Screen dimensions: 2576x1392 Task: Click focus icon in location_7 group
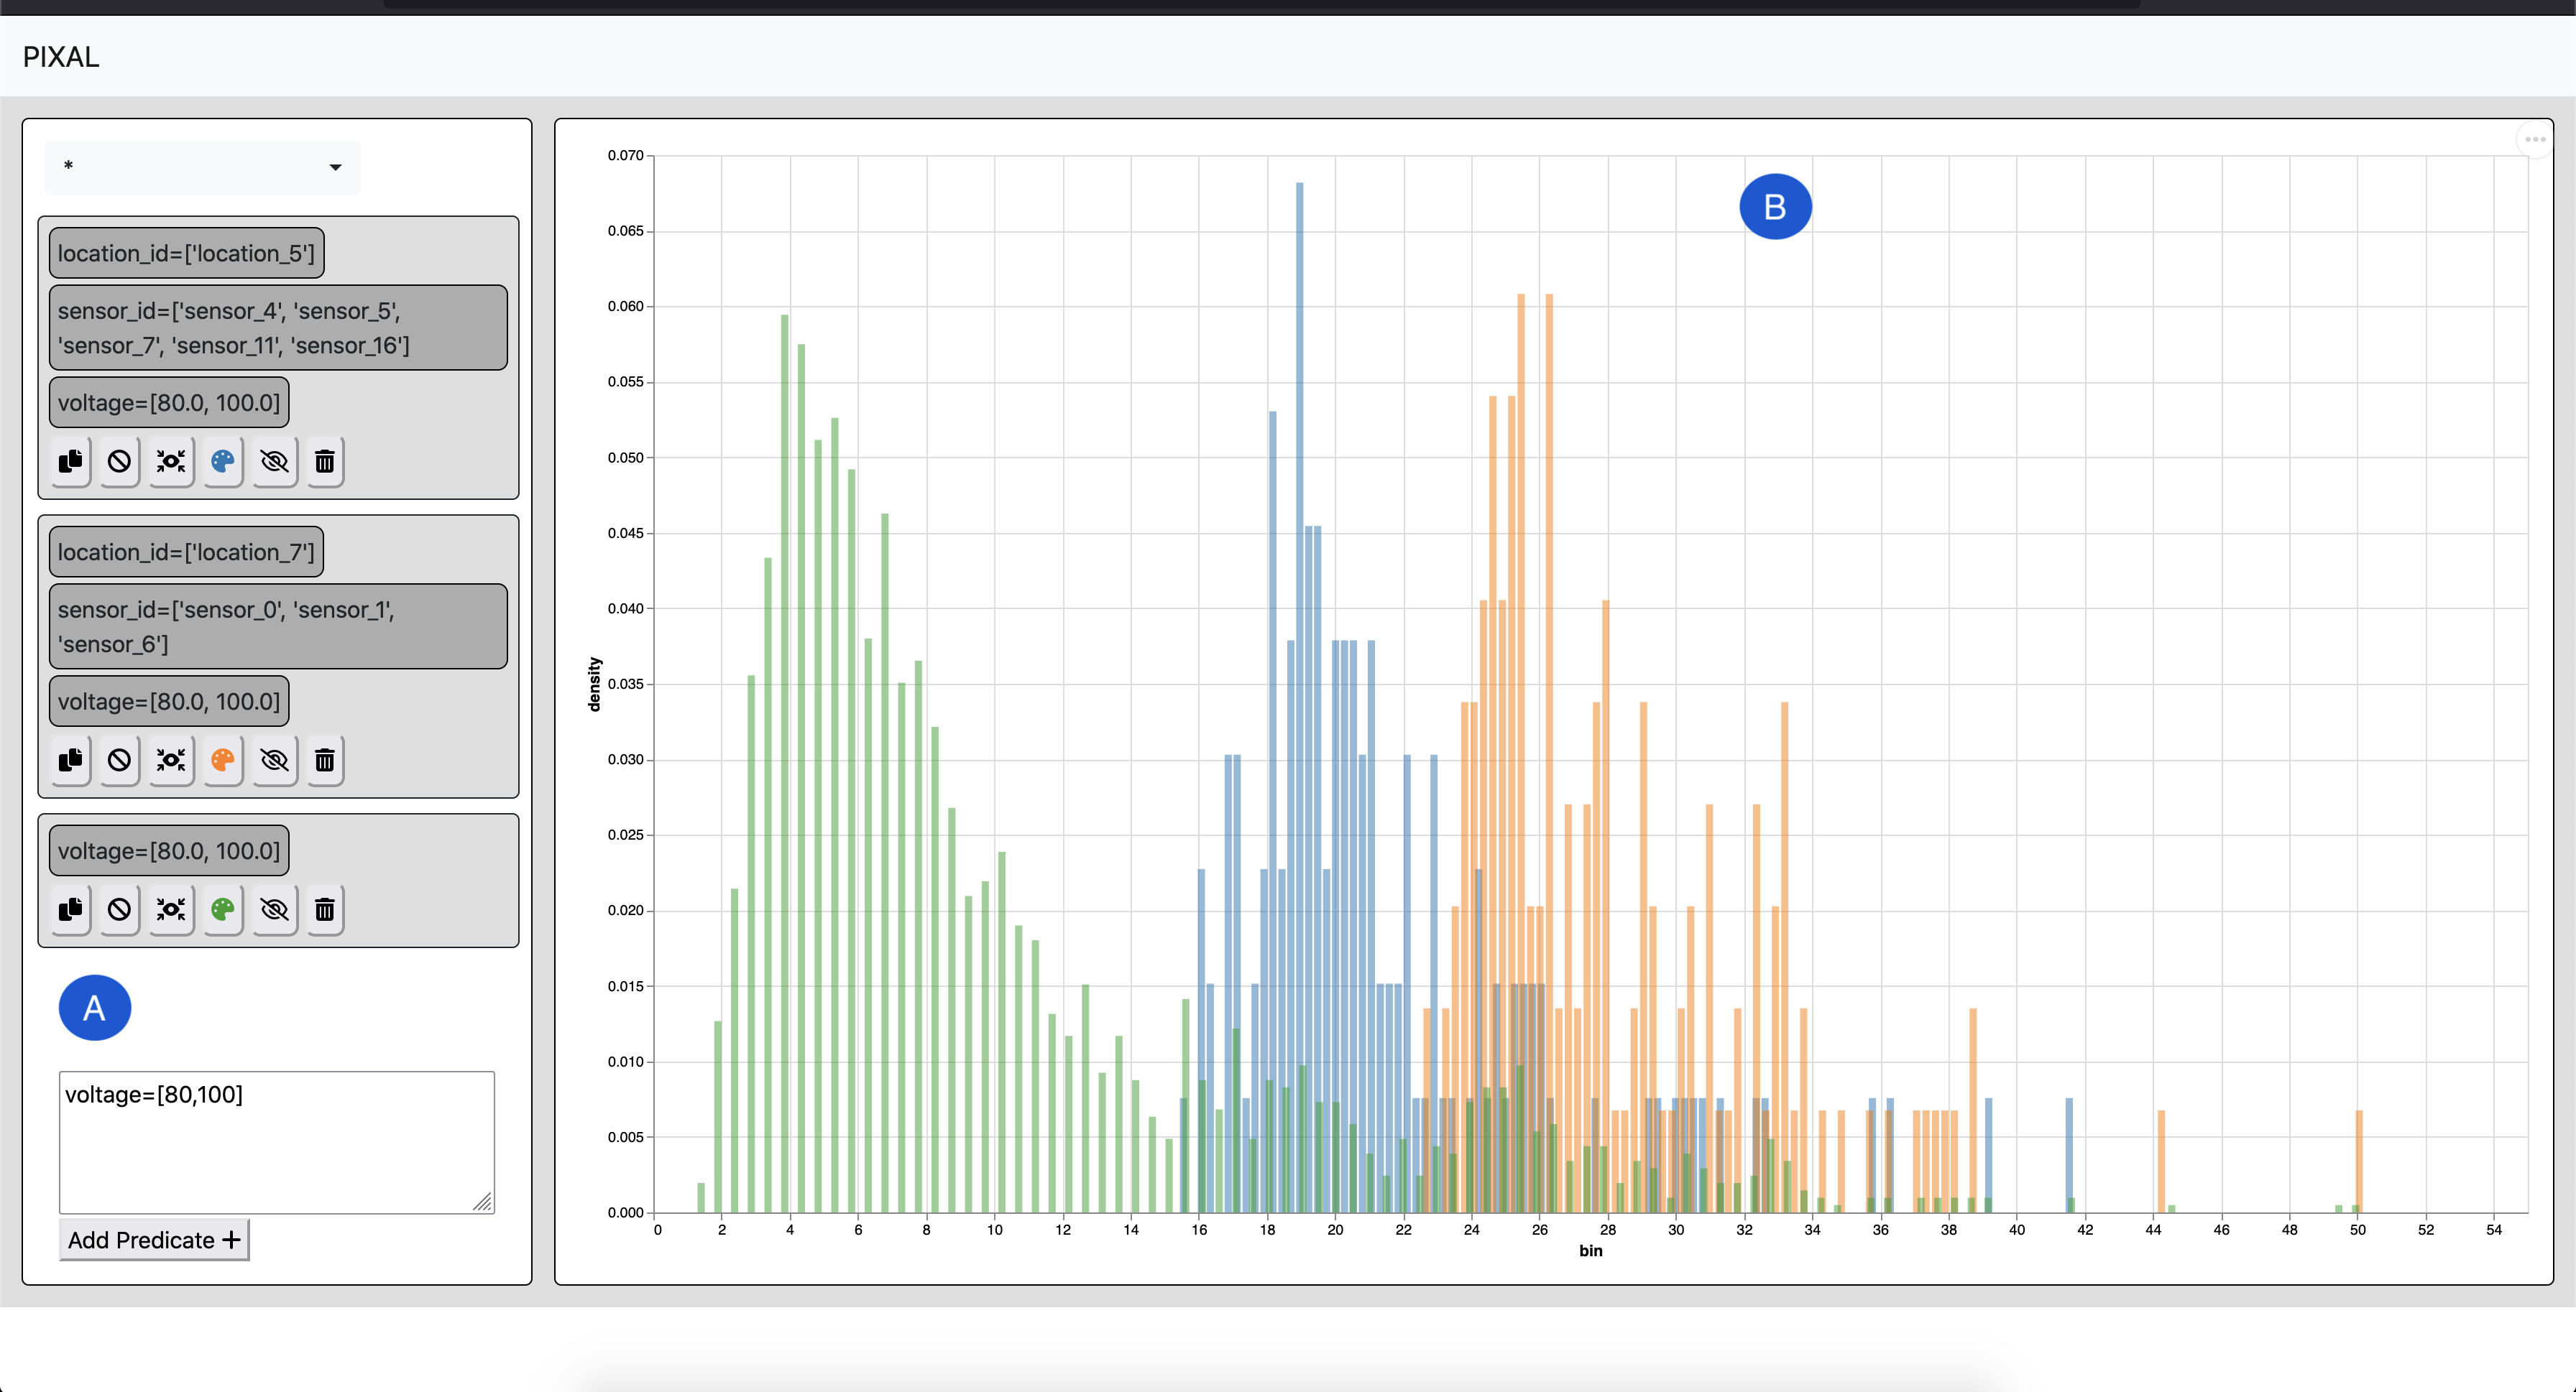point(171,759)
